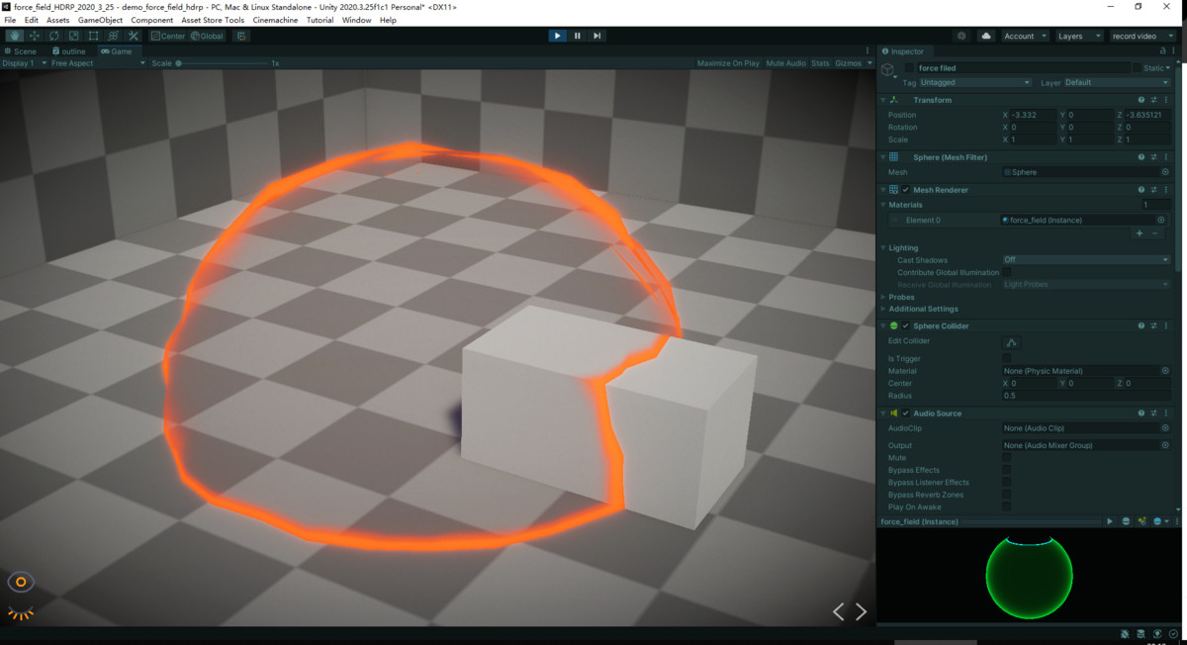Click the Edit Collider icon button
Image resolution: width=1187 pixels, height=645 pixels.
1011,342
